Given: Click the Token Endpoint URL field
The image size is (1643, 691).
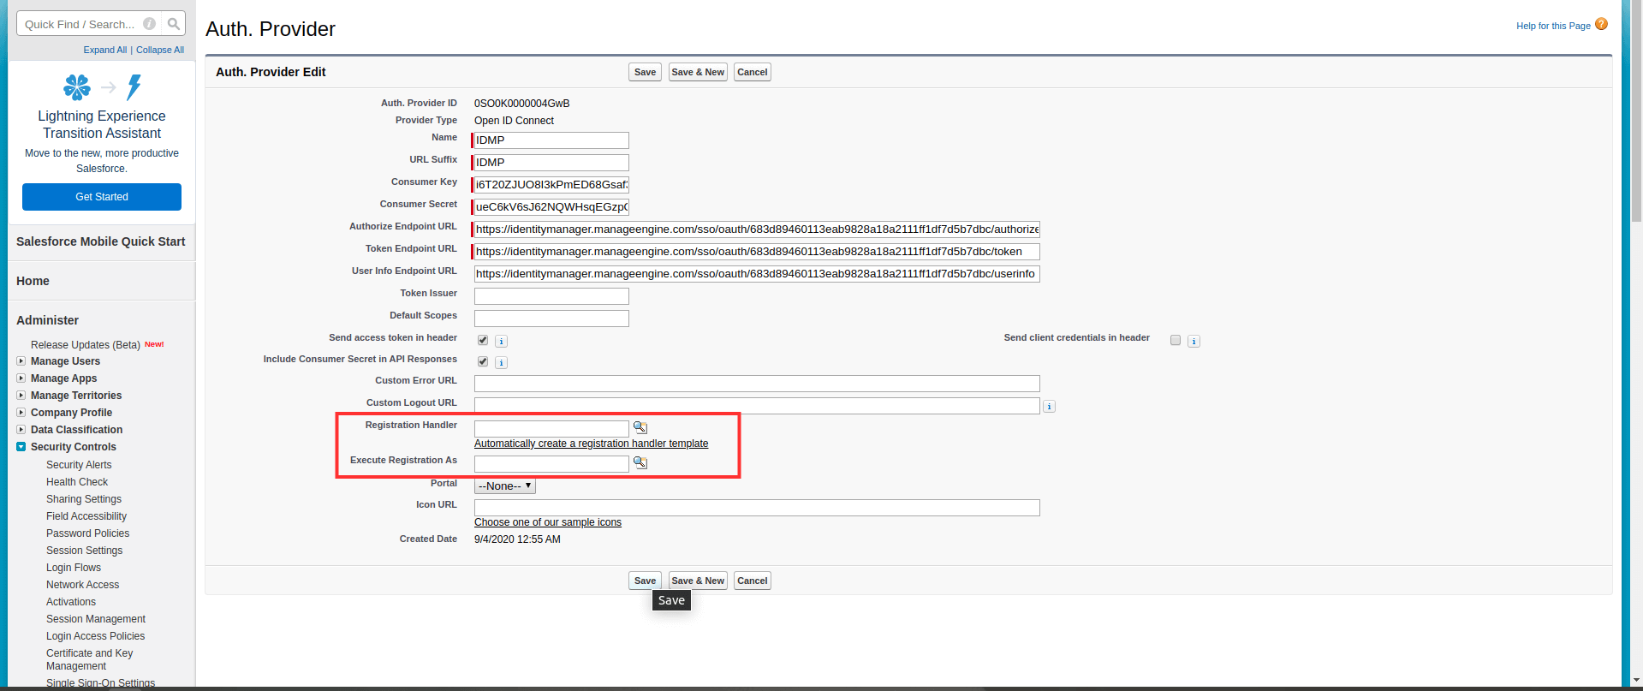Looking at the screenshot, I should pyautogui.click(x=757, y=252).
